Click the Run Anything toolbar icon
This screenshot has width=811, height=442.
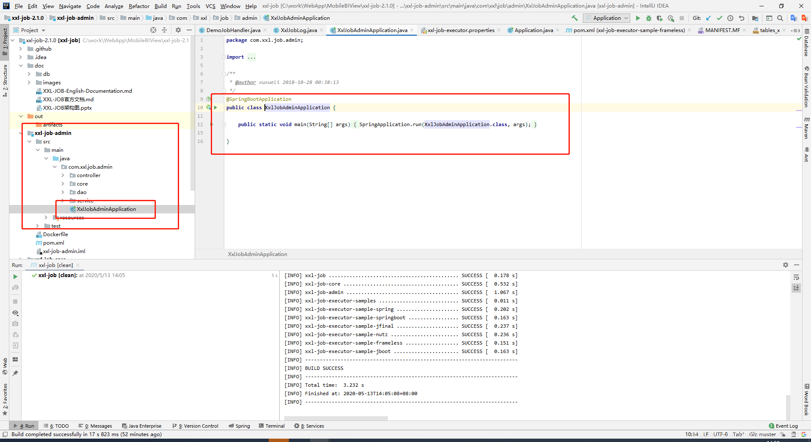pyautogui.click(x=769, y=18)
